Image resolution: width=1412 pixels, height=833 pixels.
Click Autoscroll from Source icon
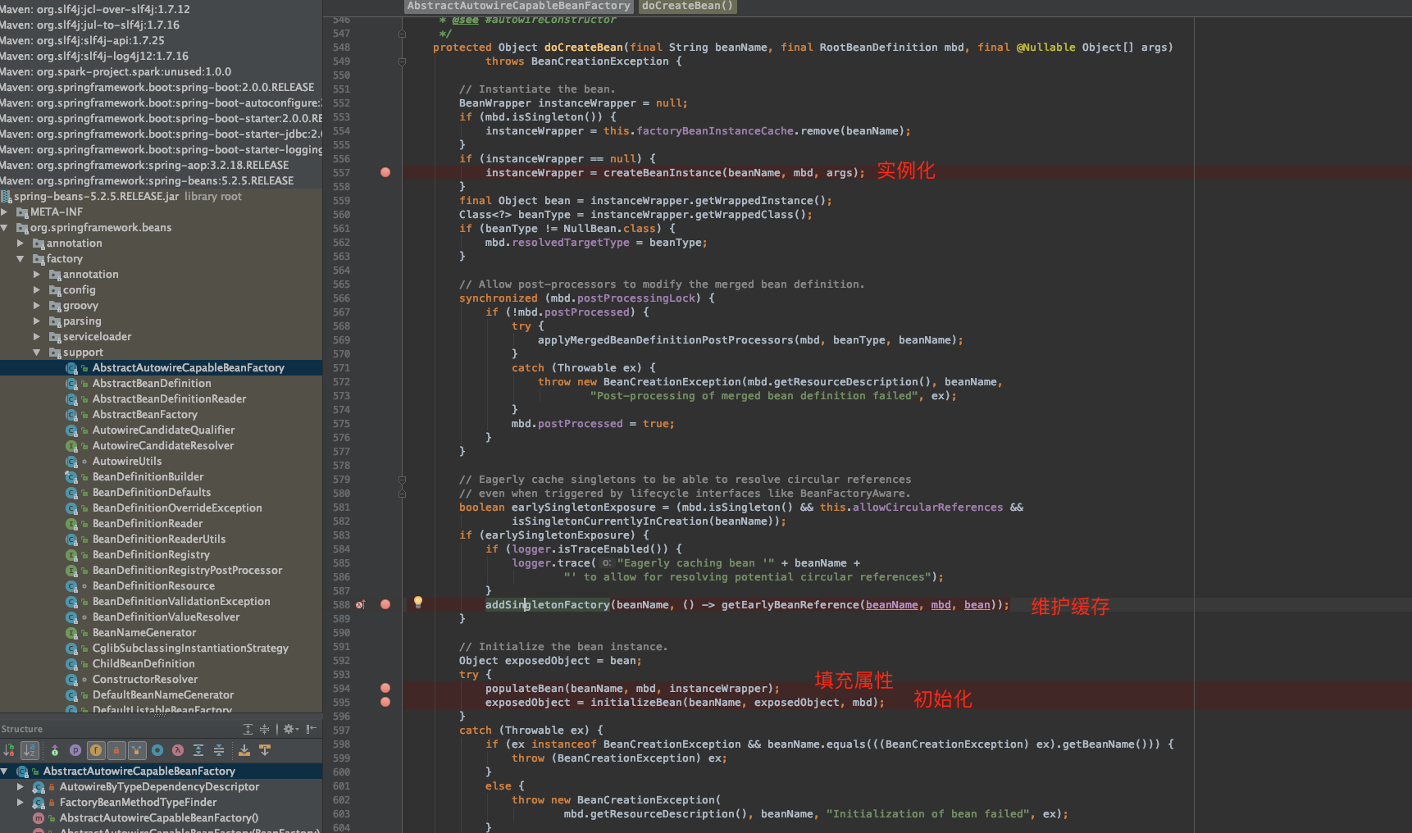pyautogui.click(x=265, y=750)
